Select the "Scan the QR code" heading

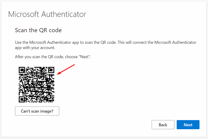[x=38, y=30]
